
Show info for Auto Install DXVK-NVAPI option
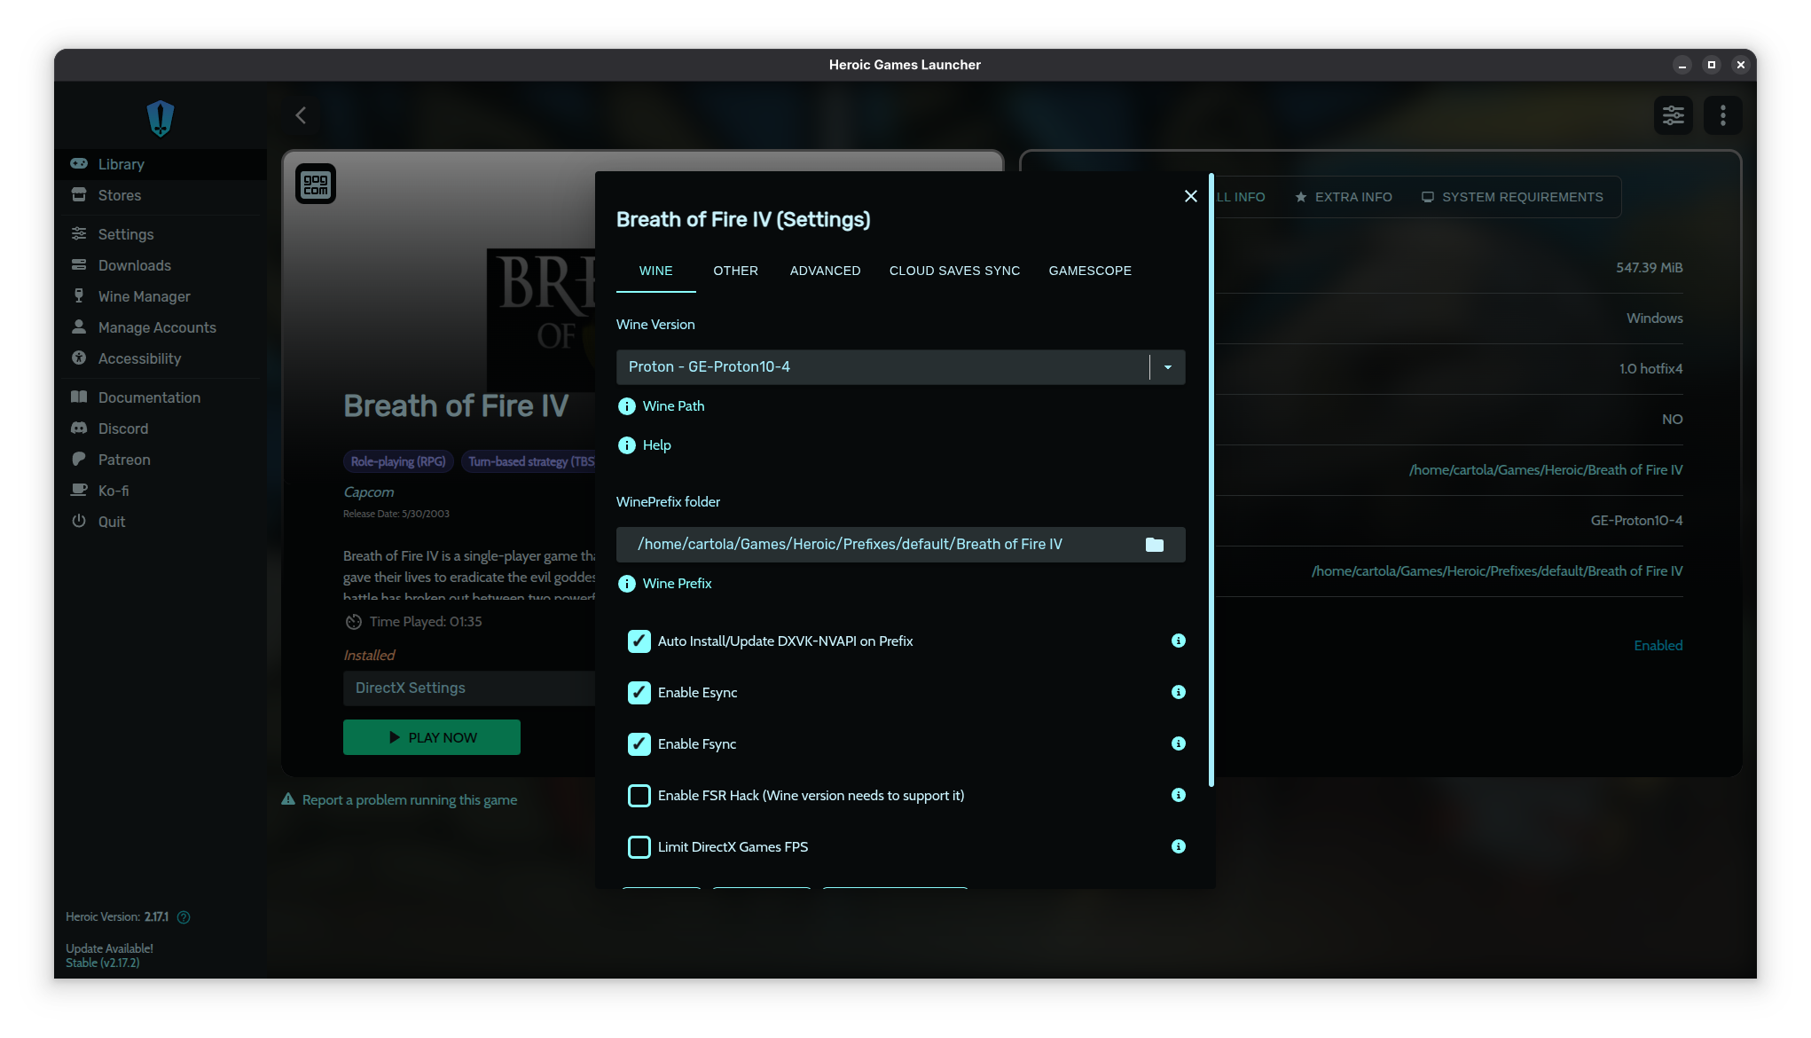[1179, 641]
